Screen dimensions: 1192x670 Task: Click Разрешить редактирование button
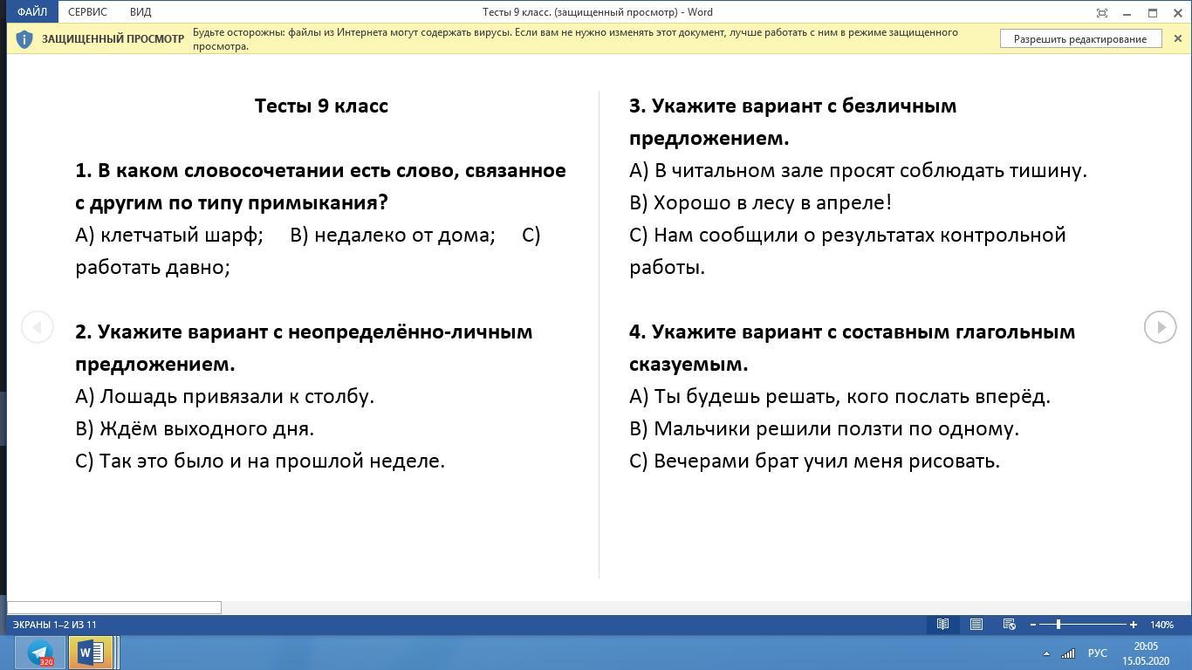coord(1080,39)
